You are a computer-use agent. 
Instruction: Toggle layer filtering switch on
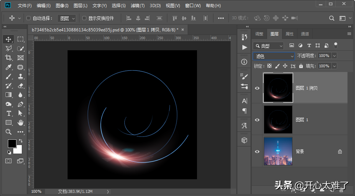tap(336, 45)
